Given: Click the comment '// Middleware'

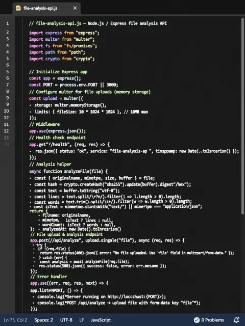Looking at the screenshot, I should (x=44, y=124).
